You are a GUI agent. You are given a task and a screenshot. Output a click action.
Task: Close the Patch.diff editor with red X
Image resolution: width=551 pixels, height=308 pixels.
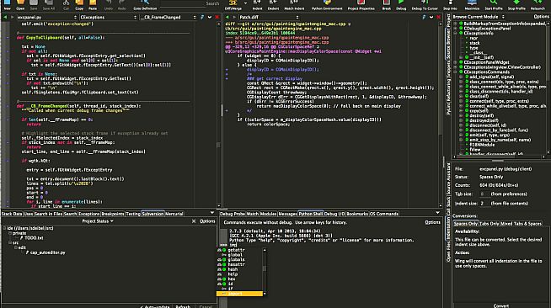439,17
